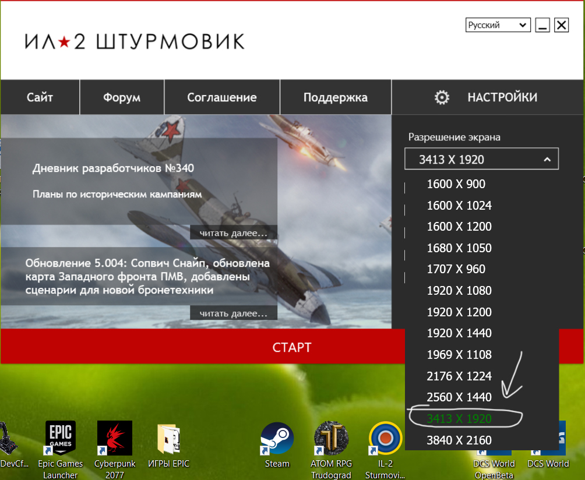This screenshot has height=480, width=585.
Task: Open the ИГРЫ EPIC folder
Action: pos(168,446)
